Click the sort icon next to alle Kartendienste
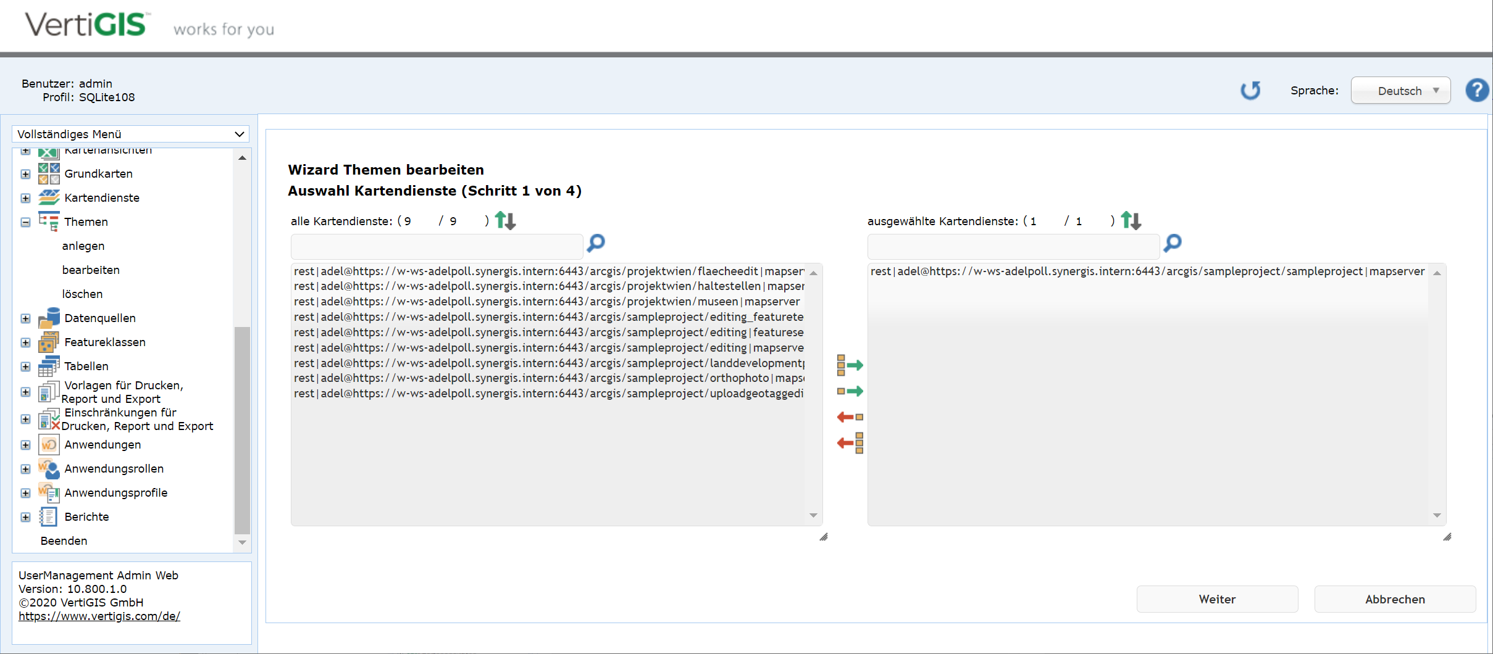Image resolution: width=1493 pixels, height=654 pixels. pos(504,220)
